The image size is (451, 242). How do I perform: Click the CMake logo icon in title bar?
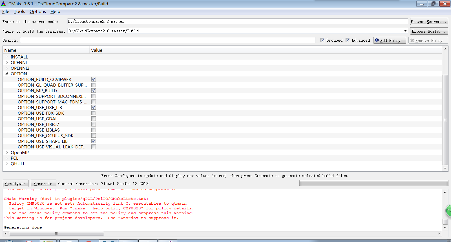[x=3, y=4]
